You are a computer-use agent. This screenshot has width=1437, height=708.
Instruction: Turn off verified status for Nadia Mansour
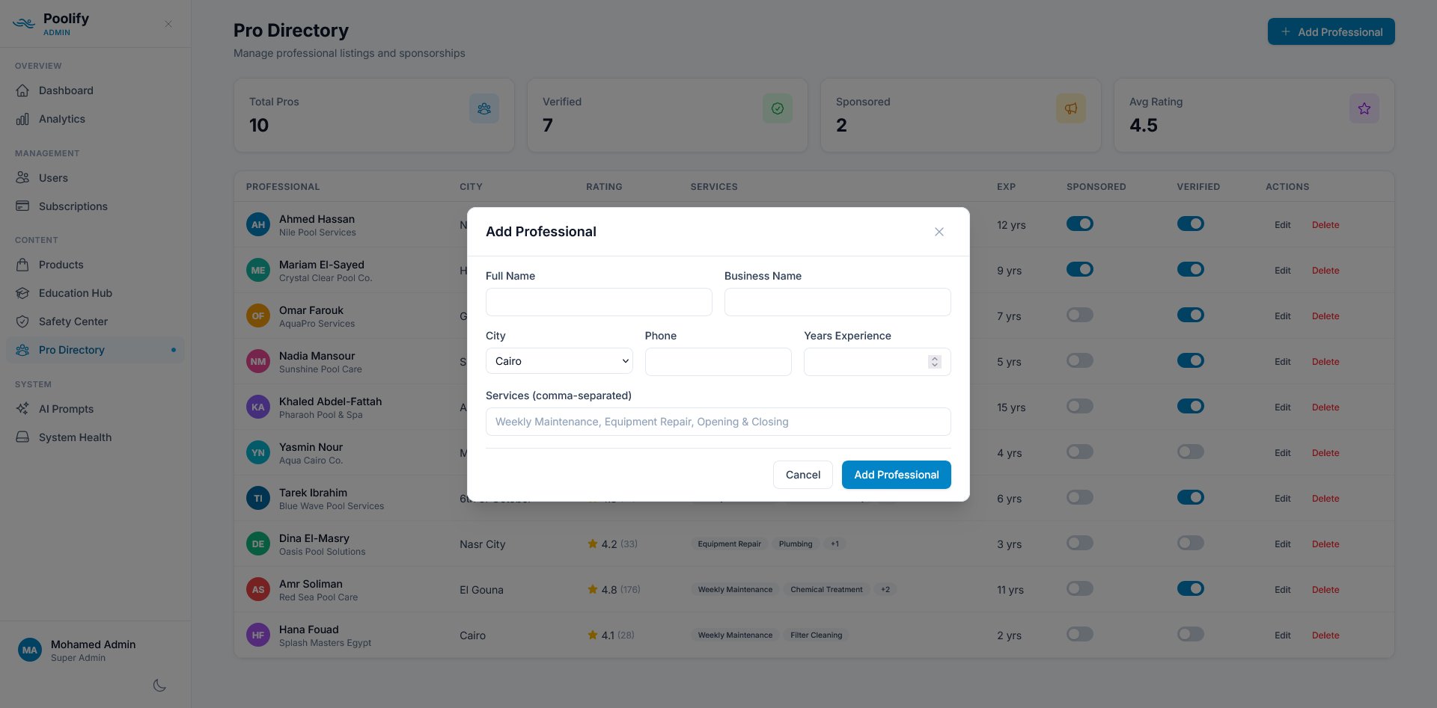click(x=1190, y=360)
